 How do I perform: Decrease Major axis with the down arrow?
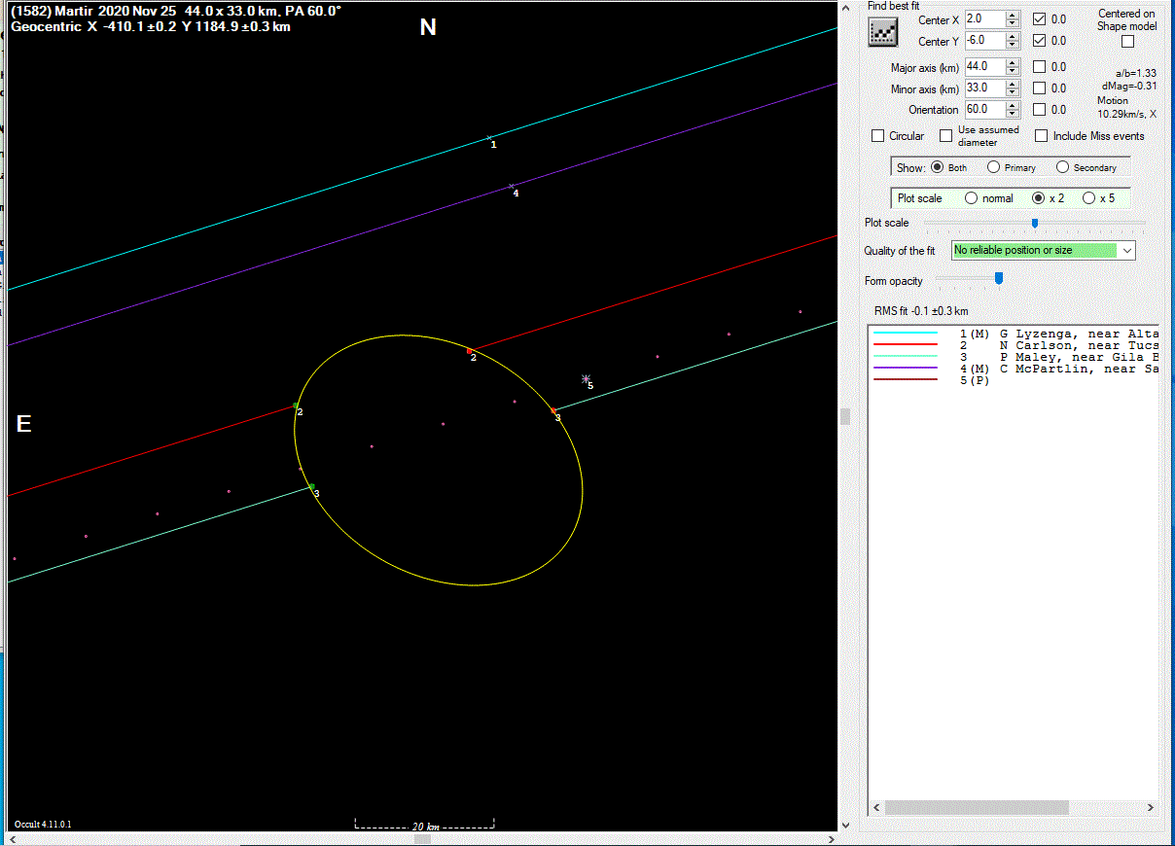(1013, 71)
